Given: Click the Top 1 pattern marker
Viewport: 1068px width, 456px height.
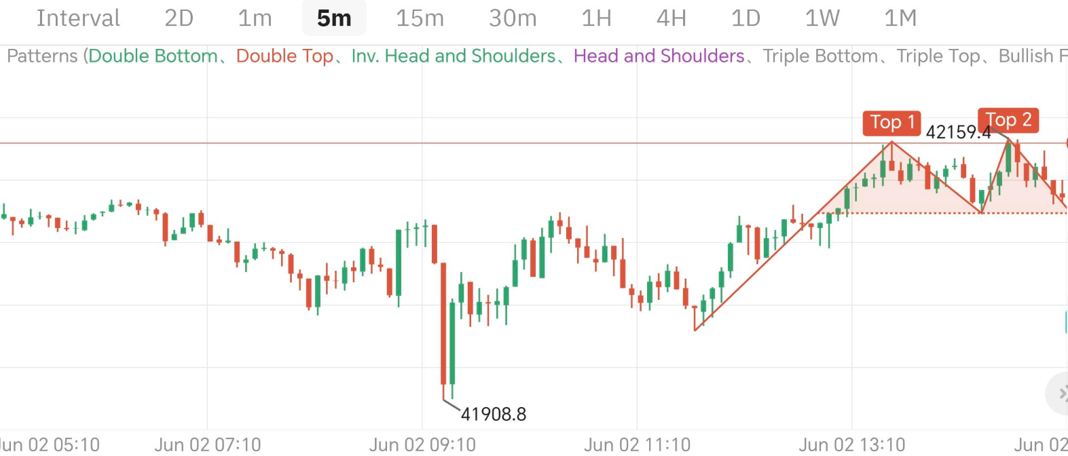Looking at the screenshot, I should 891,123.
